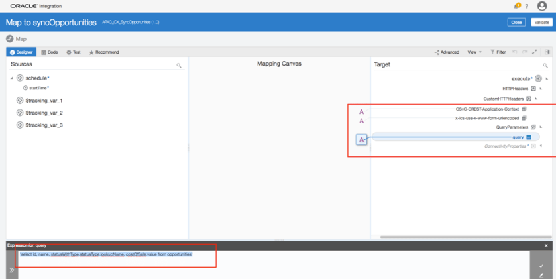Collapse the QueryParameters target node

(x=541, y=127)
